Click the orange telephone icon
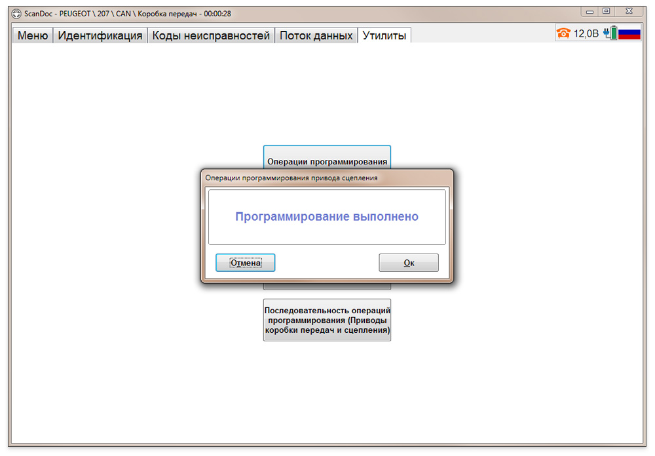655x456 pixels. point(563,33)
